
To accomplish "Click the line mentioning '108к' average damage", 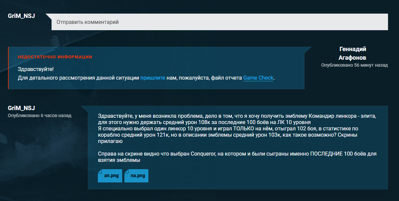I will [x=204, y=122].
